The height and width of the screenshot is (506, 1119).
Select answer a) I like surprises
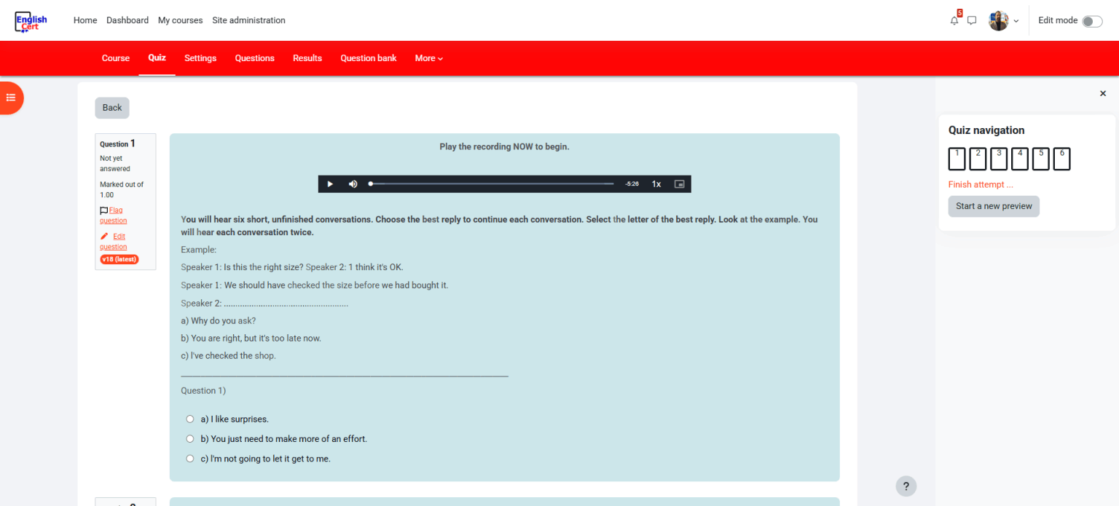[x=190, y=419]
